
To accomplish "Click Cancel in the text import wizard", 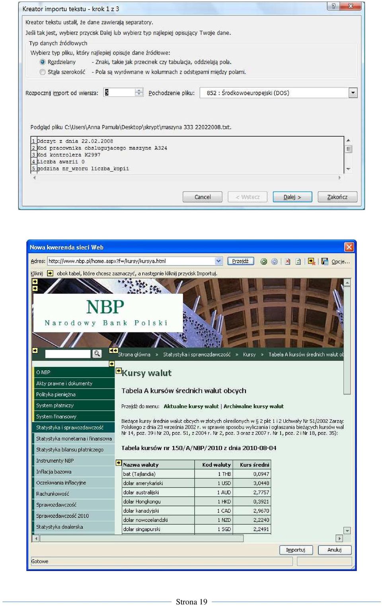I will pos(203,197).
